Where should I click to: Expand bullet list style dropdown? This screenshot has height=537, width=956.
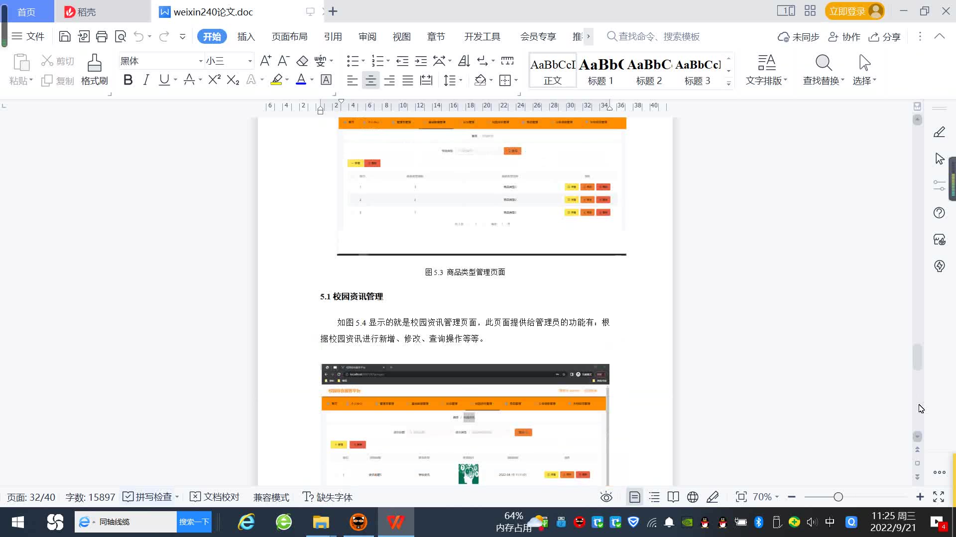point(363,61)
